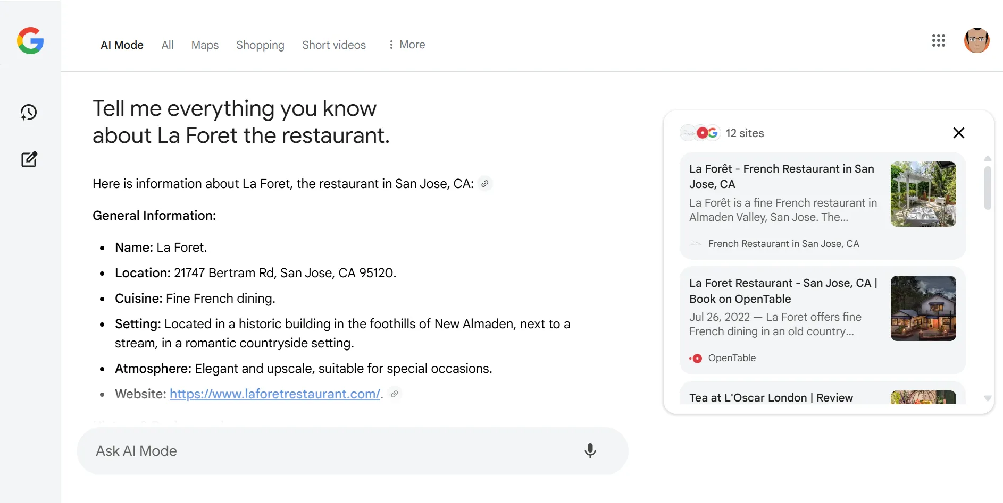Viewport: 1003px width, 503px height.
Task: Click the Google logo
Action: click(x=30, y=41)
